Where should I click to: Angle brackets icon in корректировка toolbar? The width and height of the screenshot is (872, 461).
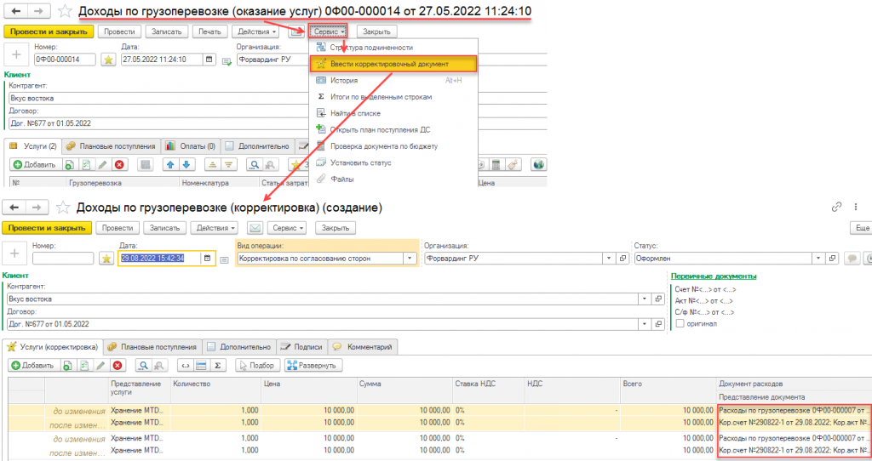click(x=185, y=366)
